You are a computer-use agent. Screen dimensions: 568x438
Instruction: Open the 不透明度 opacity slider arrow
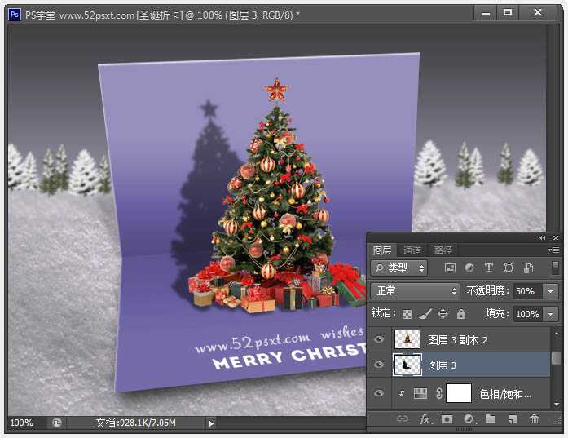coord(551,291)
